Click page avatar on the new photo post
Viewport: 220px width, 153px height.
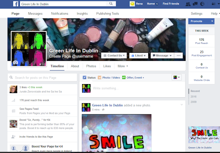[x=86, y=107]
